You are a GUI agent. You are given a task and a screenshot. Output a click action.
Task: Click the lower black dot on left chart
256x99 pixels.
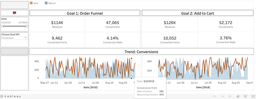click(131, 78)
